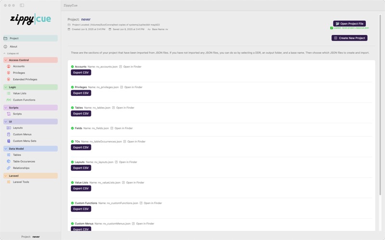
Task: Select Project in the sidebar
Action: (30, 38)
